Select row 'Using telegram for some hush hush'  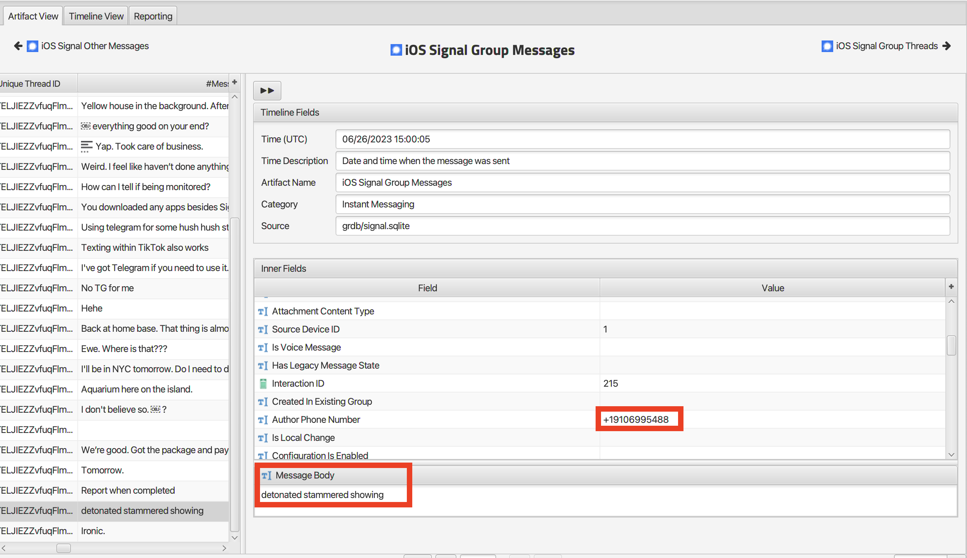[114, 227]
